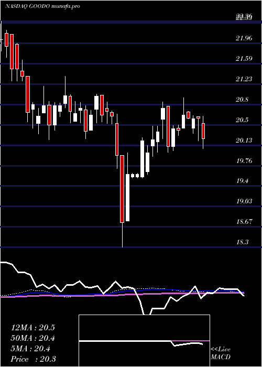The image size is (262, 367).
Task: Click the last red candlestick on the right
Action: (203, 131)
